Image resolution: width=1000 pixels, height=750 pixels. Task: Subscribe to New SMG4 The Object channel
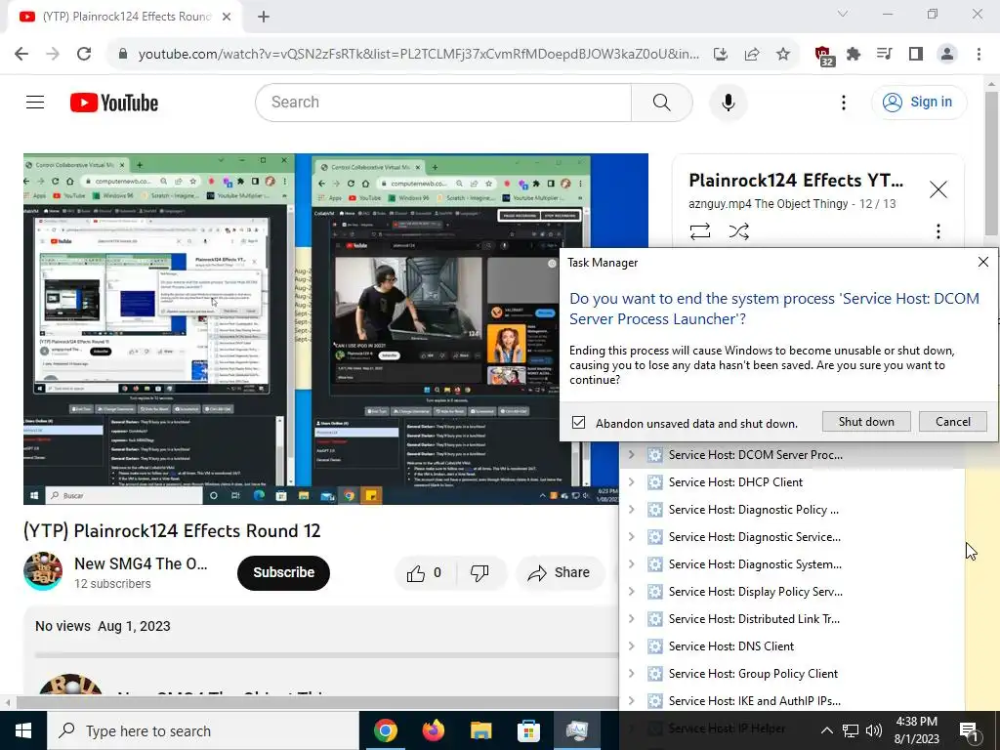tap(283, 572)
